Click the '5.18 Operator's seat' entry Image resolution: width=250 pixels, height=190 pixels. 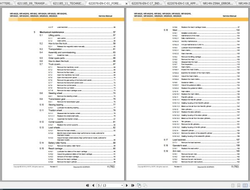[x=202, y=146]
